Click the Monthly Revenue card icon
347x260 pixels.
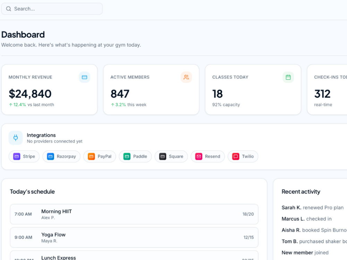[x=85, y=77]
